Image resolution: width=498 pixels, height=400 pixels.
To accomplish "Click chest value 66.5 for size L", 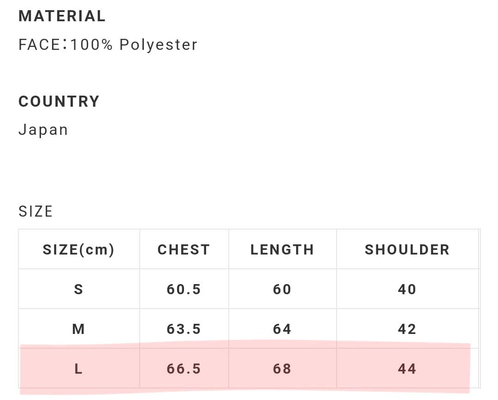I will (184, 369).
